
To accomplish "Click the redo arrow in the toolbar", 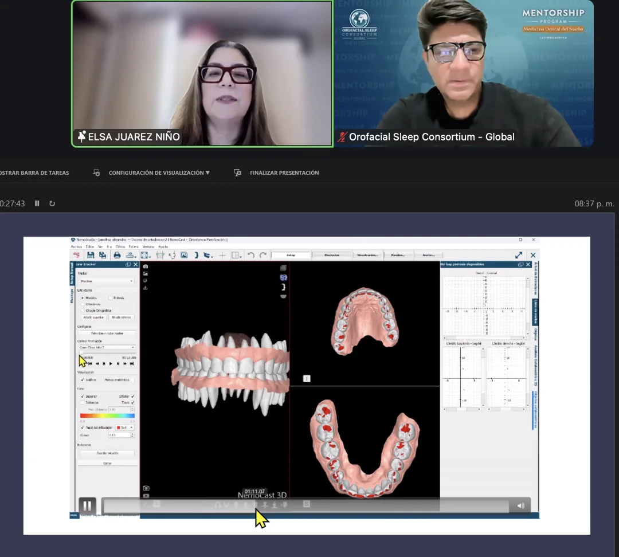I will tap(263, 255).
